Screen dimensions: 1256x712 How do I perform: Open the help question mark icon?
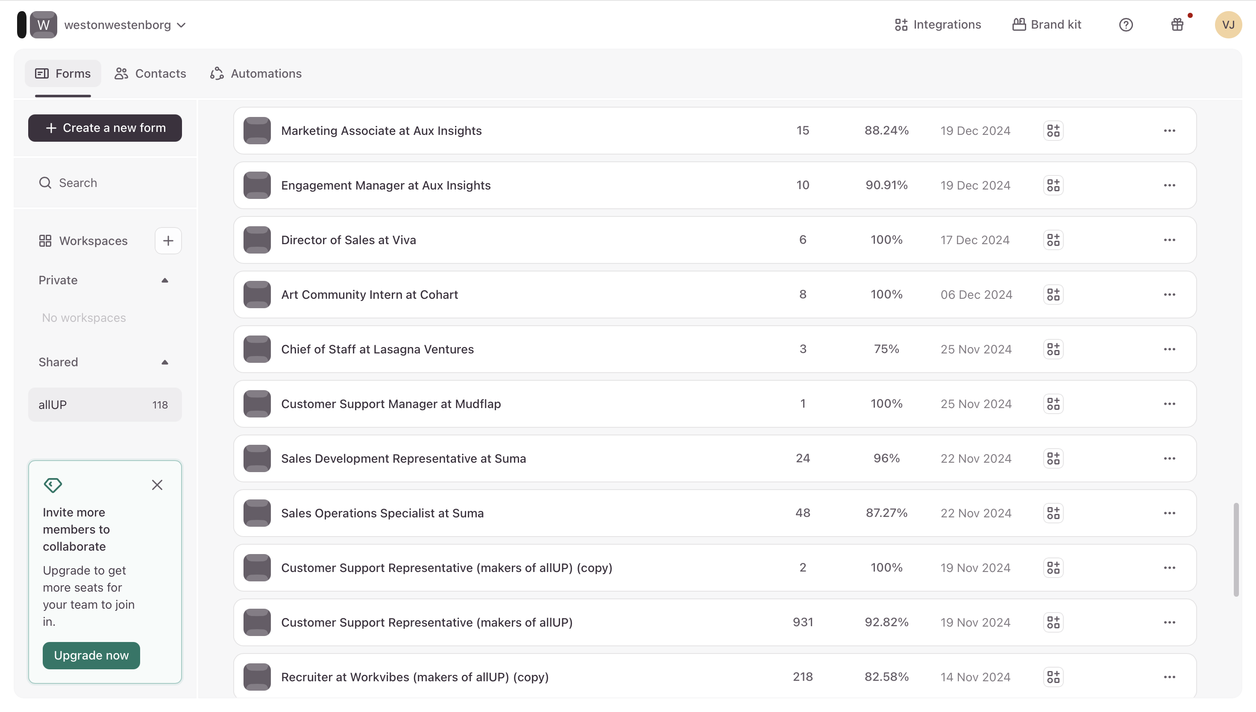tap(1125, 25)
